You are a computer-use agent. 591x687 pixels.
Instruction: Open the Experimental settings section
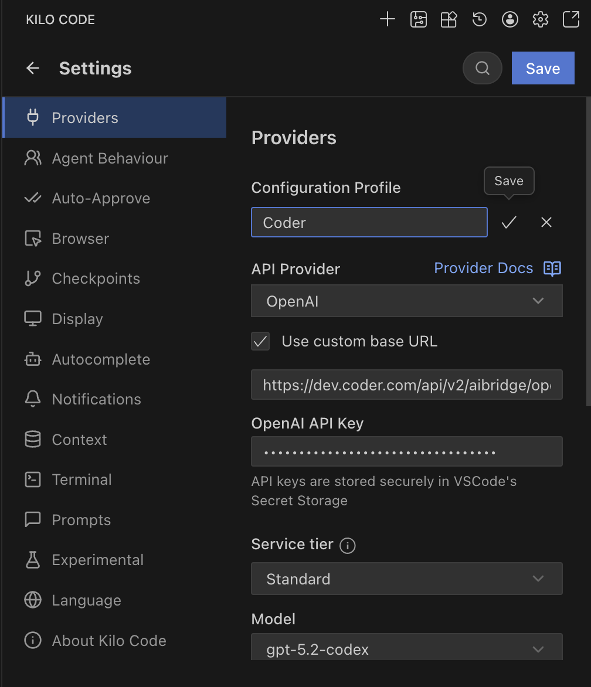97,560
